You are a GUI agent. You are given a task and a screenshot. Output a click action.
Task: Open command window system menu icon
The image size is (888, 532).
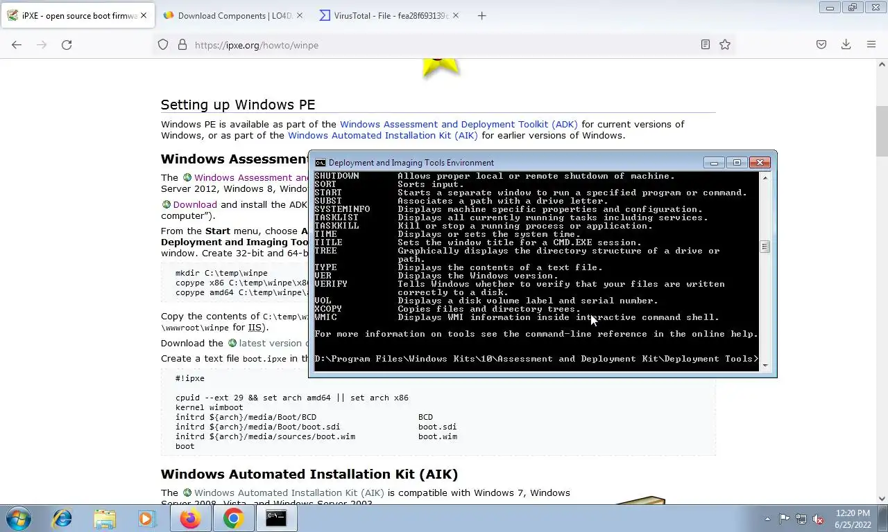(x=320, y=163)
